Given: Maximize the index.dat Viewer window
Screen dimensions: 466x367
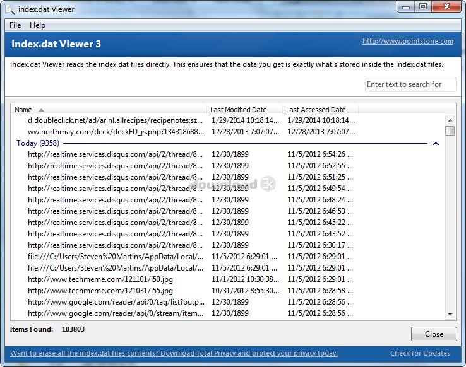Looking at the screenshot, I should 423,7.
